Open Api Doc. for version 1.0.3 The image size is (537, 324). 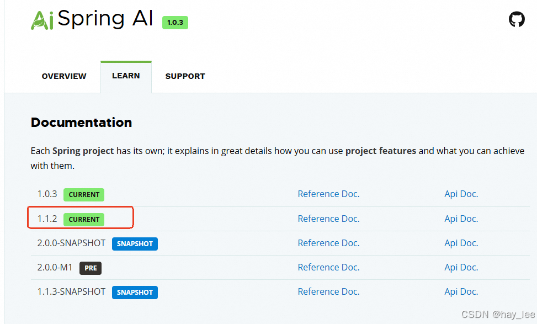coord(461,194)
